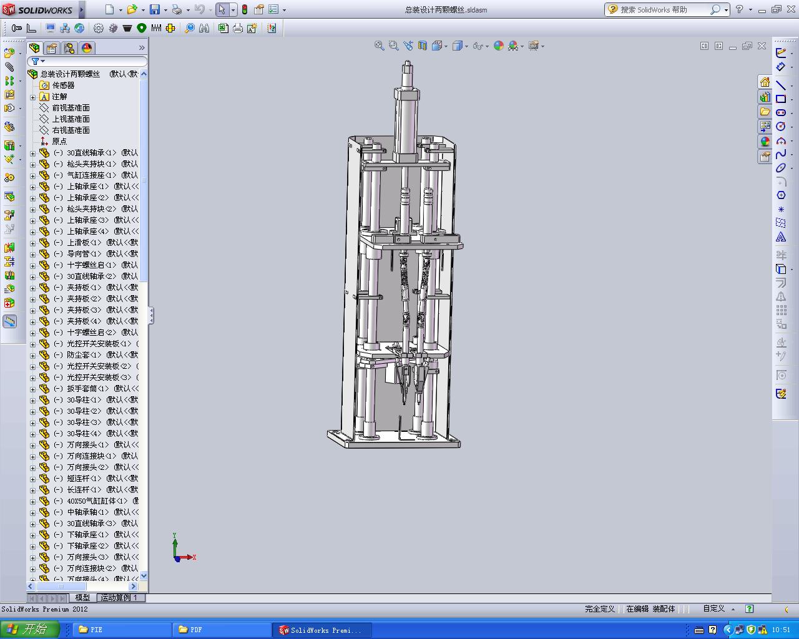Expand the 30直线轴承<1> tree node
799x639 pixels.
33,153
